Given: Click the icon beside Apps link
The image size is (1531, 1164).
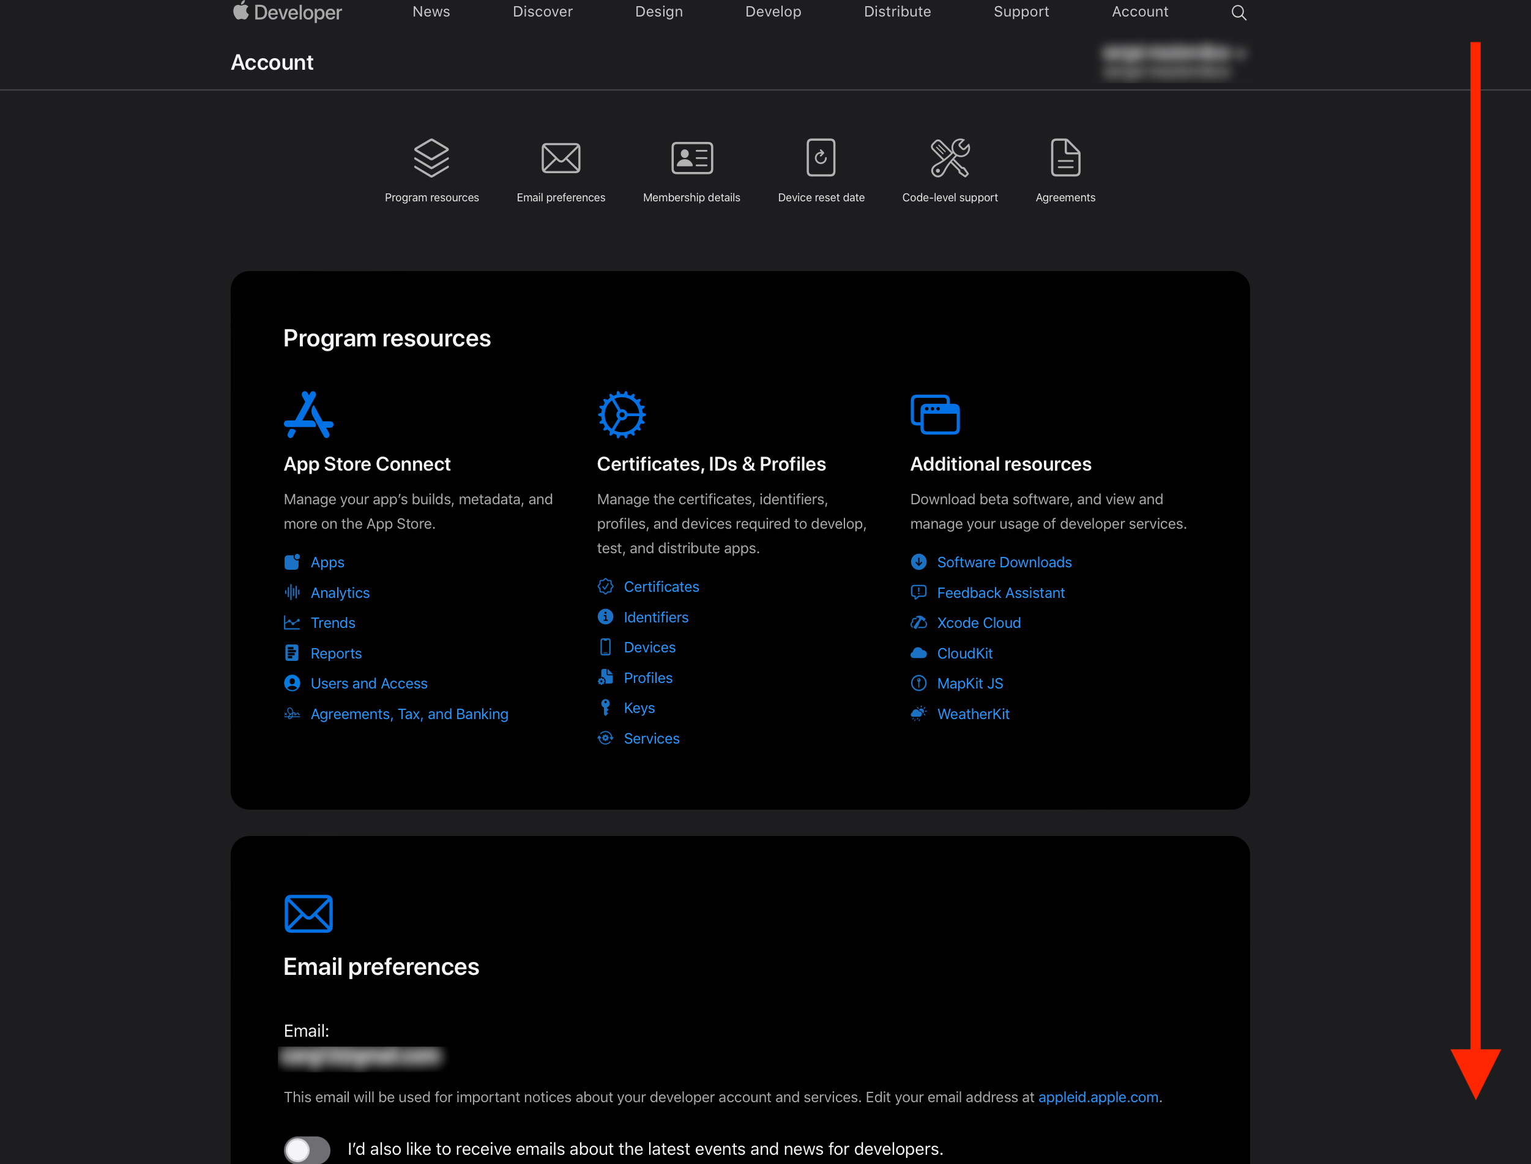Looking at the screenshot, I should (292, 562).
